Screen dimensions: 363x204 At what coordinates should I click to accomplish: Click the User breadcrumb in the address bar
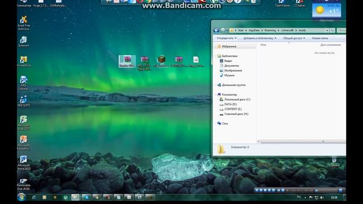click(x=240, y=30)
